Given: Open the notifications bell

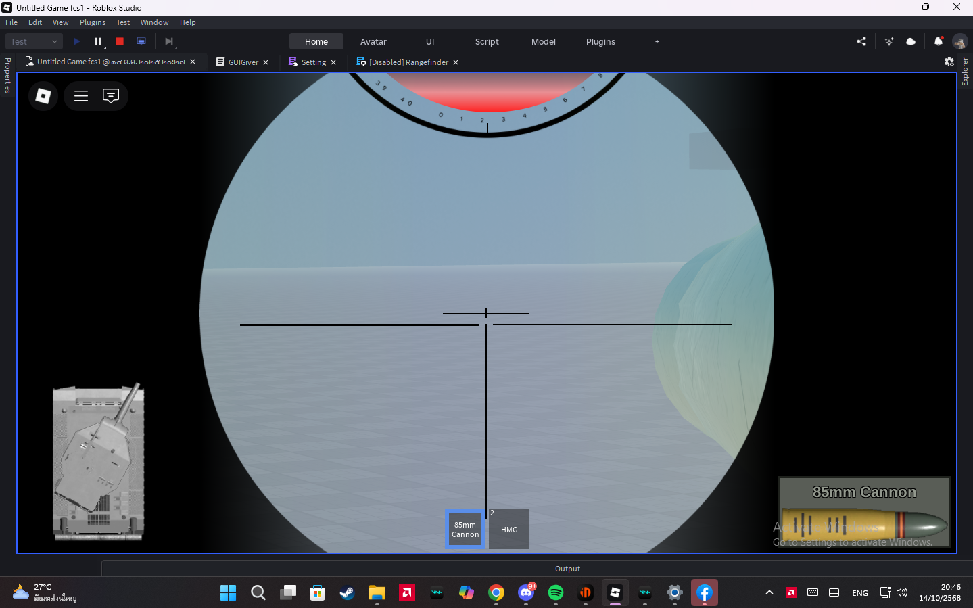Looking at the screenshot, I should coord(939,41).
